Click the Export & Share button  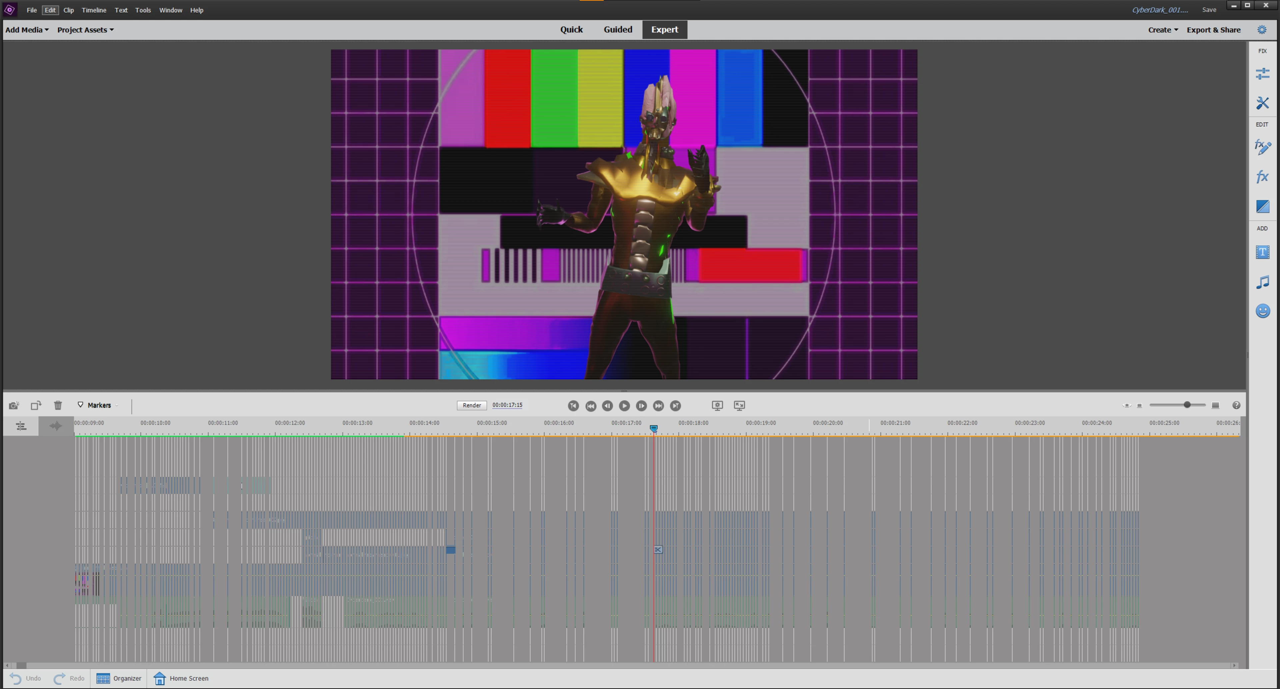pos(1213,30)
